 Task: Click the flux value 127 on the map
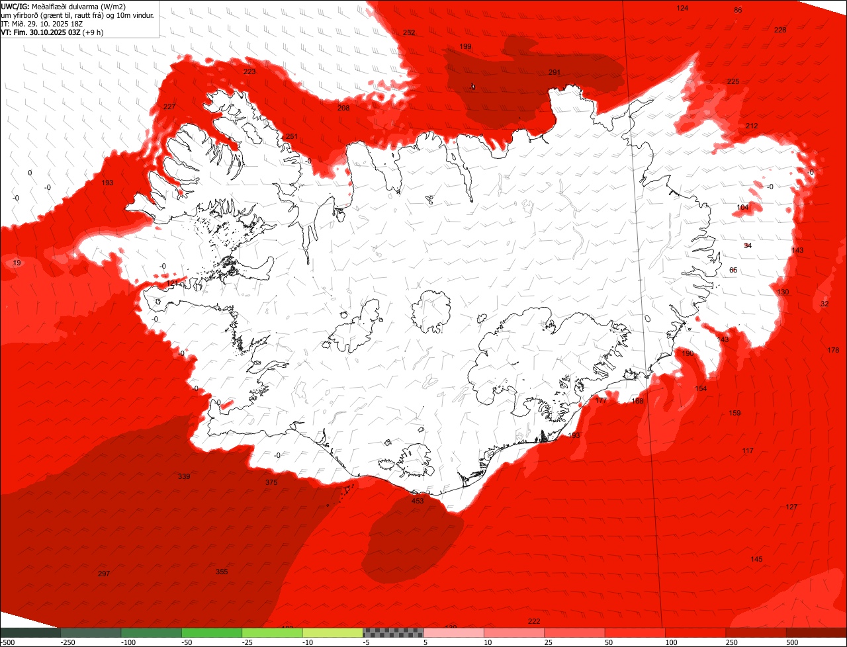tap(791, 507)
